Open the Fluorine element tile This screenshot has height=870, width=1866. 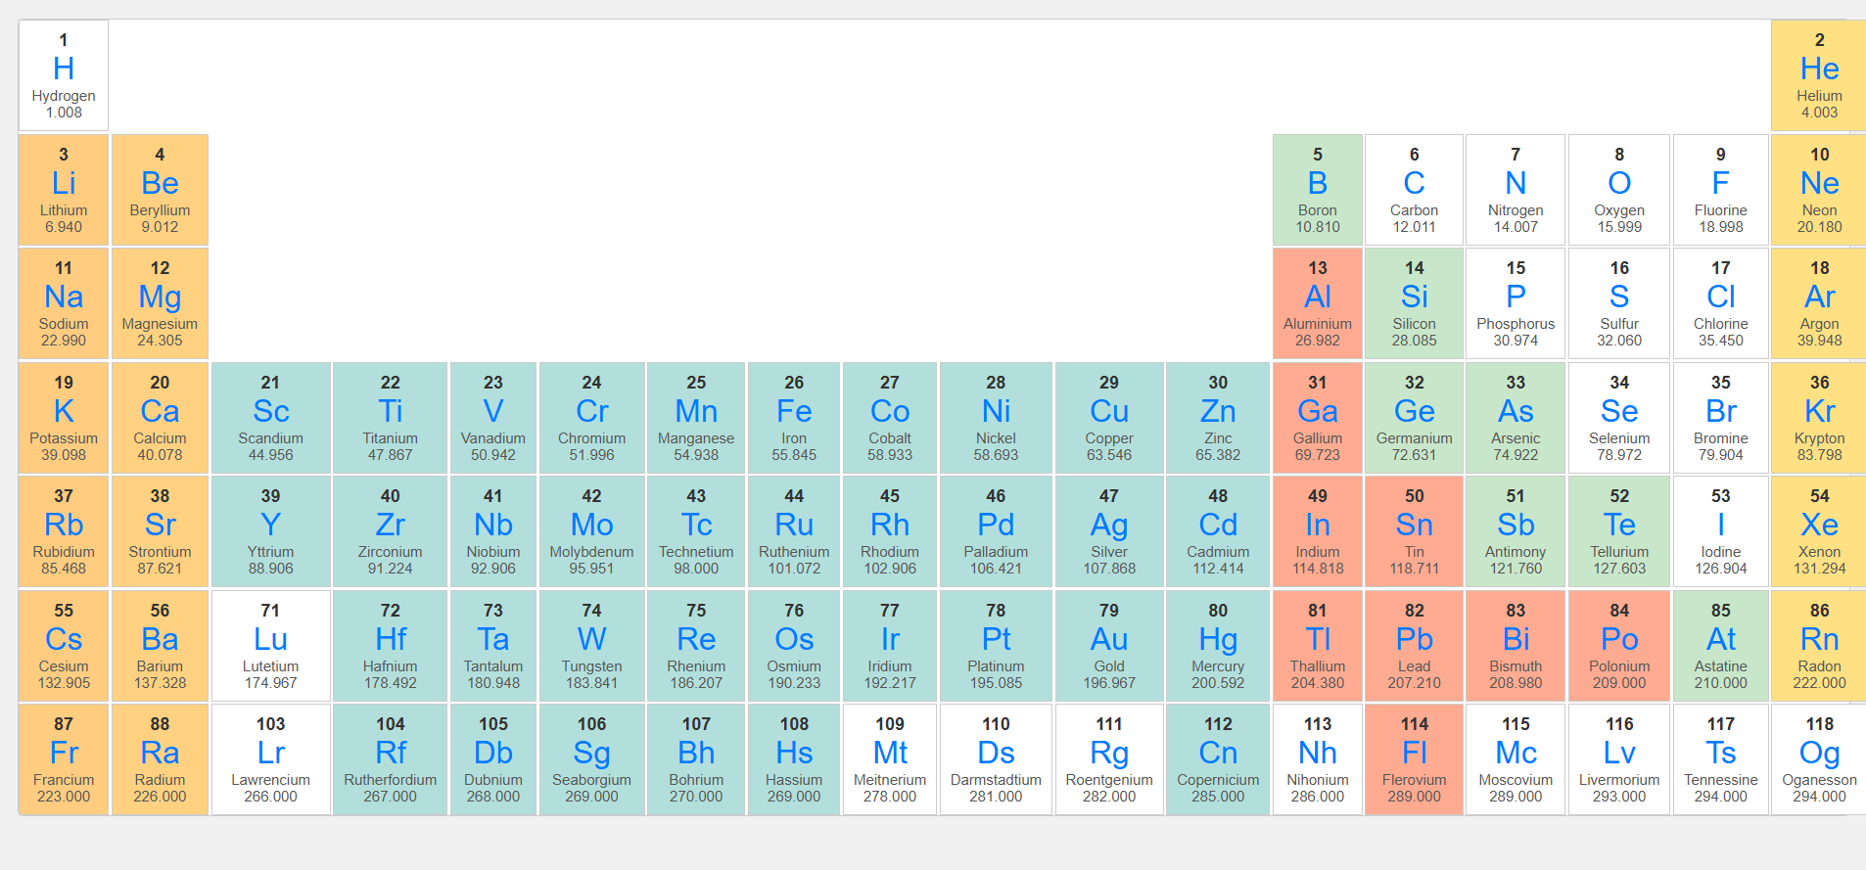point(1720,190)
